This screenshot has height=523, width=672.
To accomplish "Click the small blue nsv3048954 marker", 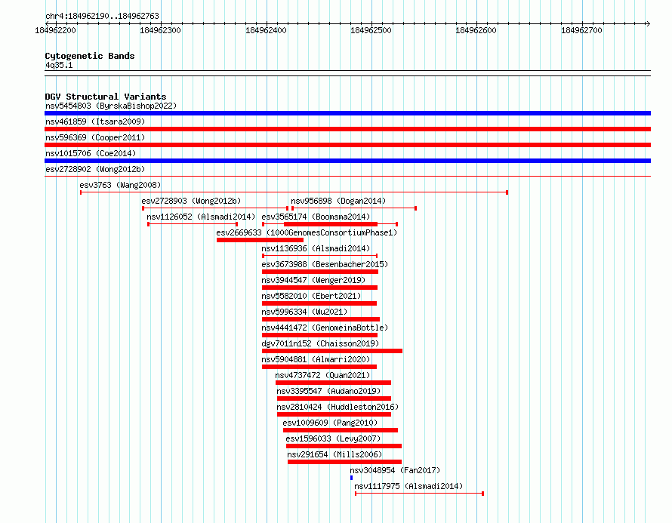I will [x=351, y=478].
